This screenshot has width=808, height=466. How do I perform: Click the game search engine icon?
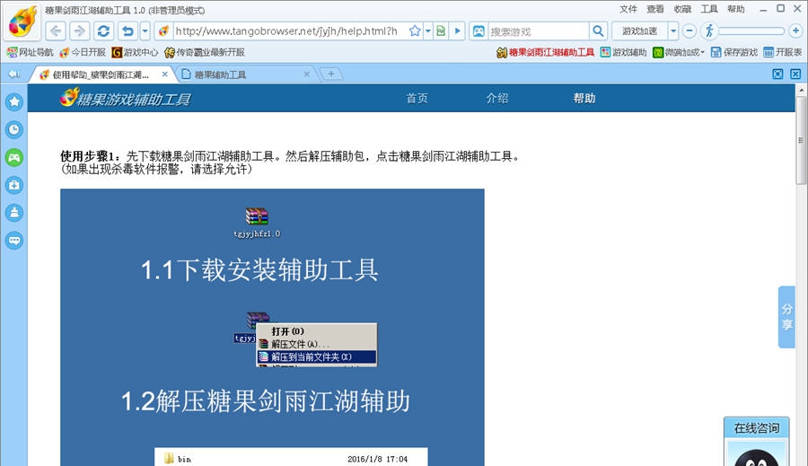(x=479, y=31)
